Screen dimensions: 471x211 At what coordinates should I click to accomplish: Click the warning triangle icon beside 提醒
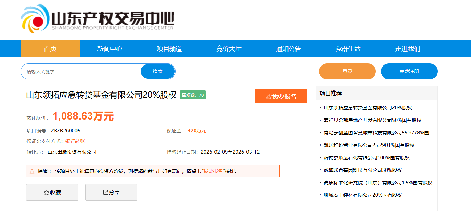click(x=32, y=171)
